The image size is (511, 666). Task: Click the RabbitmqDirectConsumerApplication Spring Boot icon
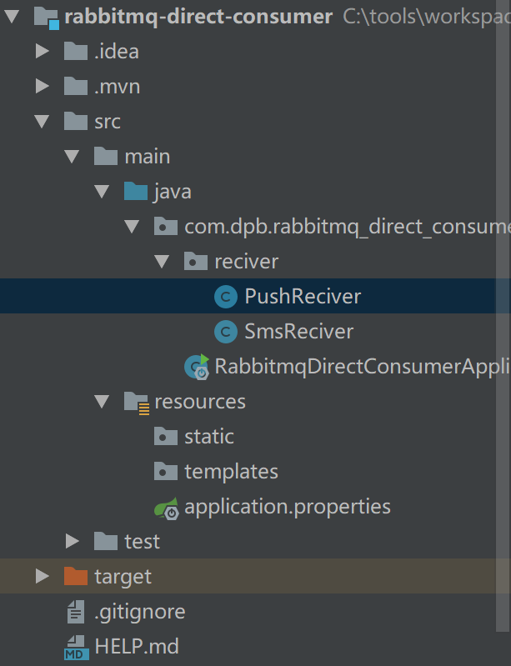(x=197, y=367)
